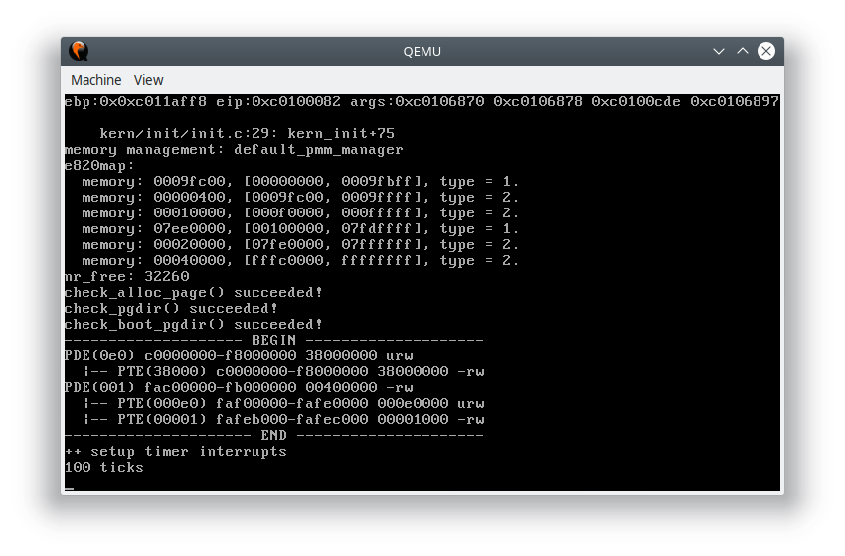Maximize the QEMU window with up chevron
845x556 pixels.
[742, 51]
